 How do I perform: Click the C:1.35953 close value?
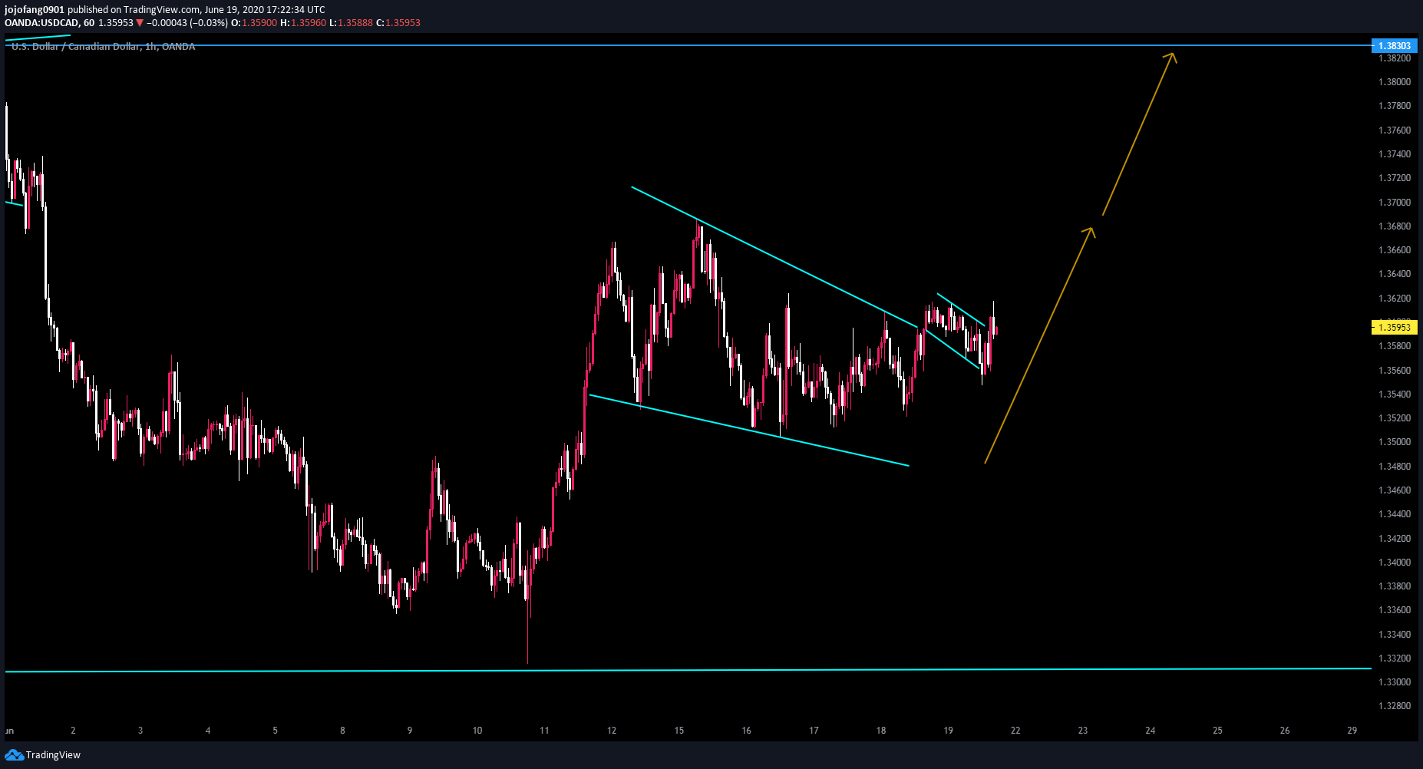click(398, 23)
